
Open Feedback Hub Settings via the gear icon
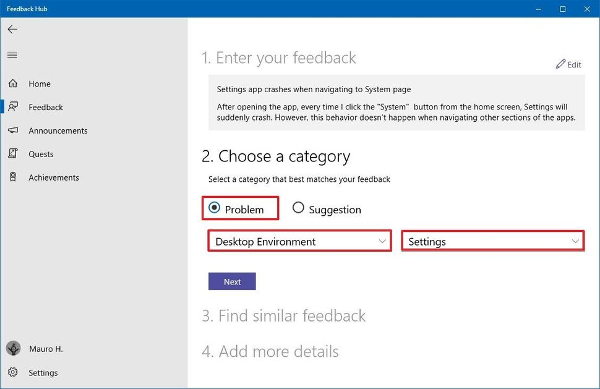[43, 373]
